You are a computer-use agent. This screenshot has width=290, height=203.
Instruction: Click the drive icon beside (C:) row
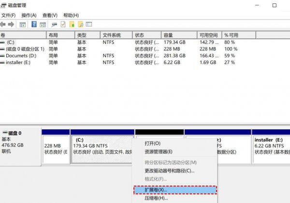(x=2, y=42)
